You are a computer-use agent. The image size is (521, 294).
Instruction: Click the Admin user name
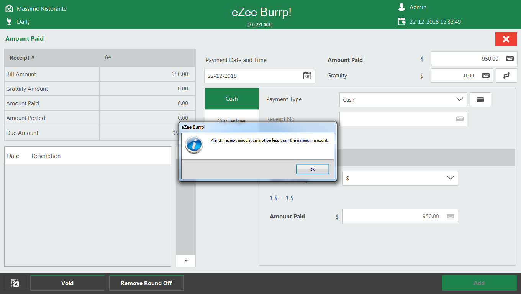pyautogui.click(x=418, y=7)
